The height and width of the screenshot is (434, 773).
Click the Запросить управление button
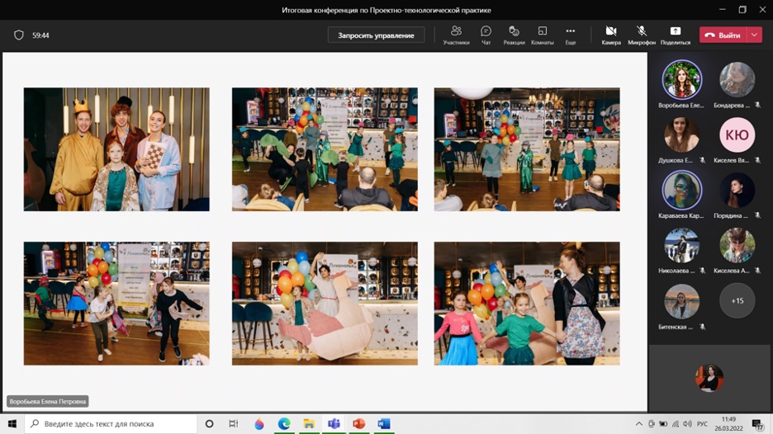pos(376,35)
